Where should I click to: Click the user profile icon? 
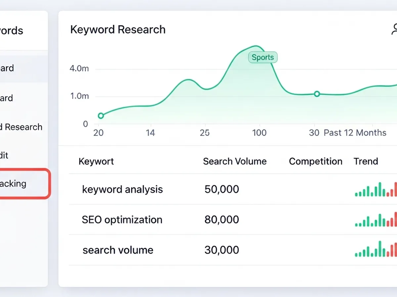pos(394,30)
